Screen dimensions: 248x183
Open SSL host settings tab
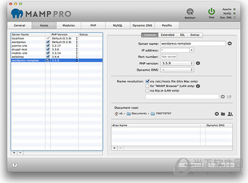click(182, 35)
